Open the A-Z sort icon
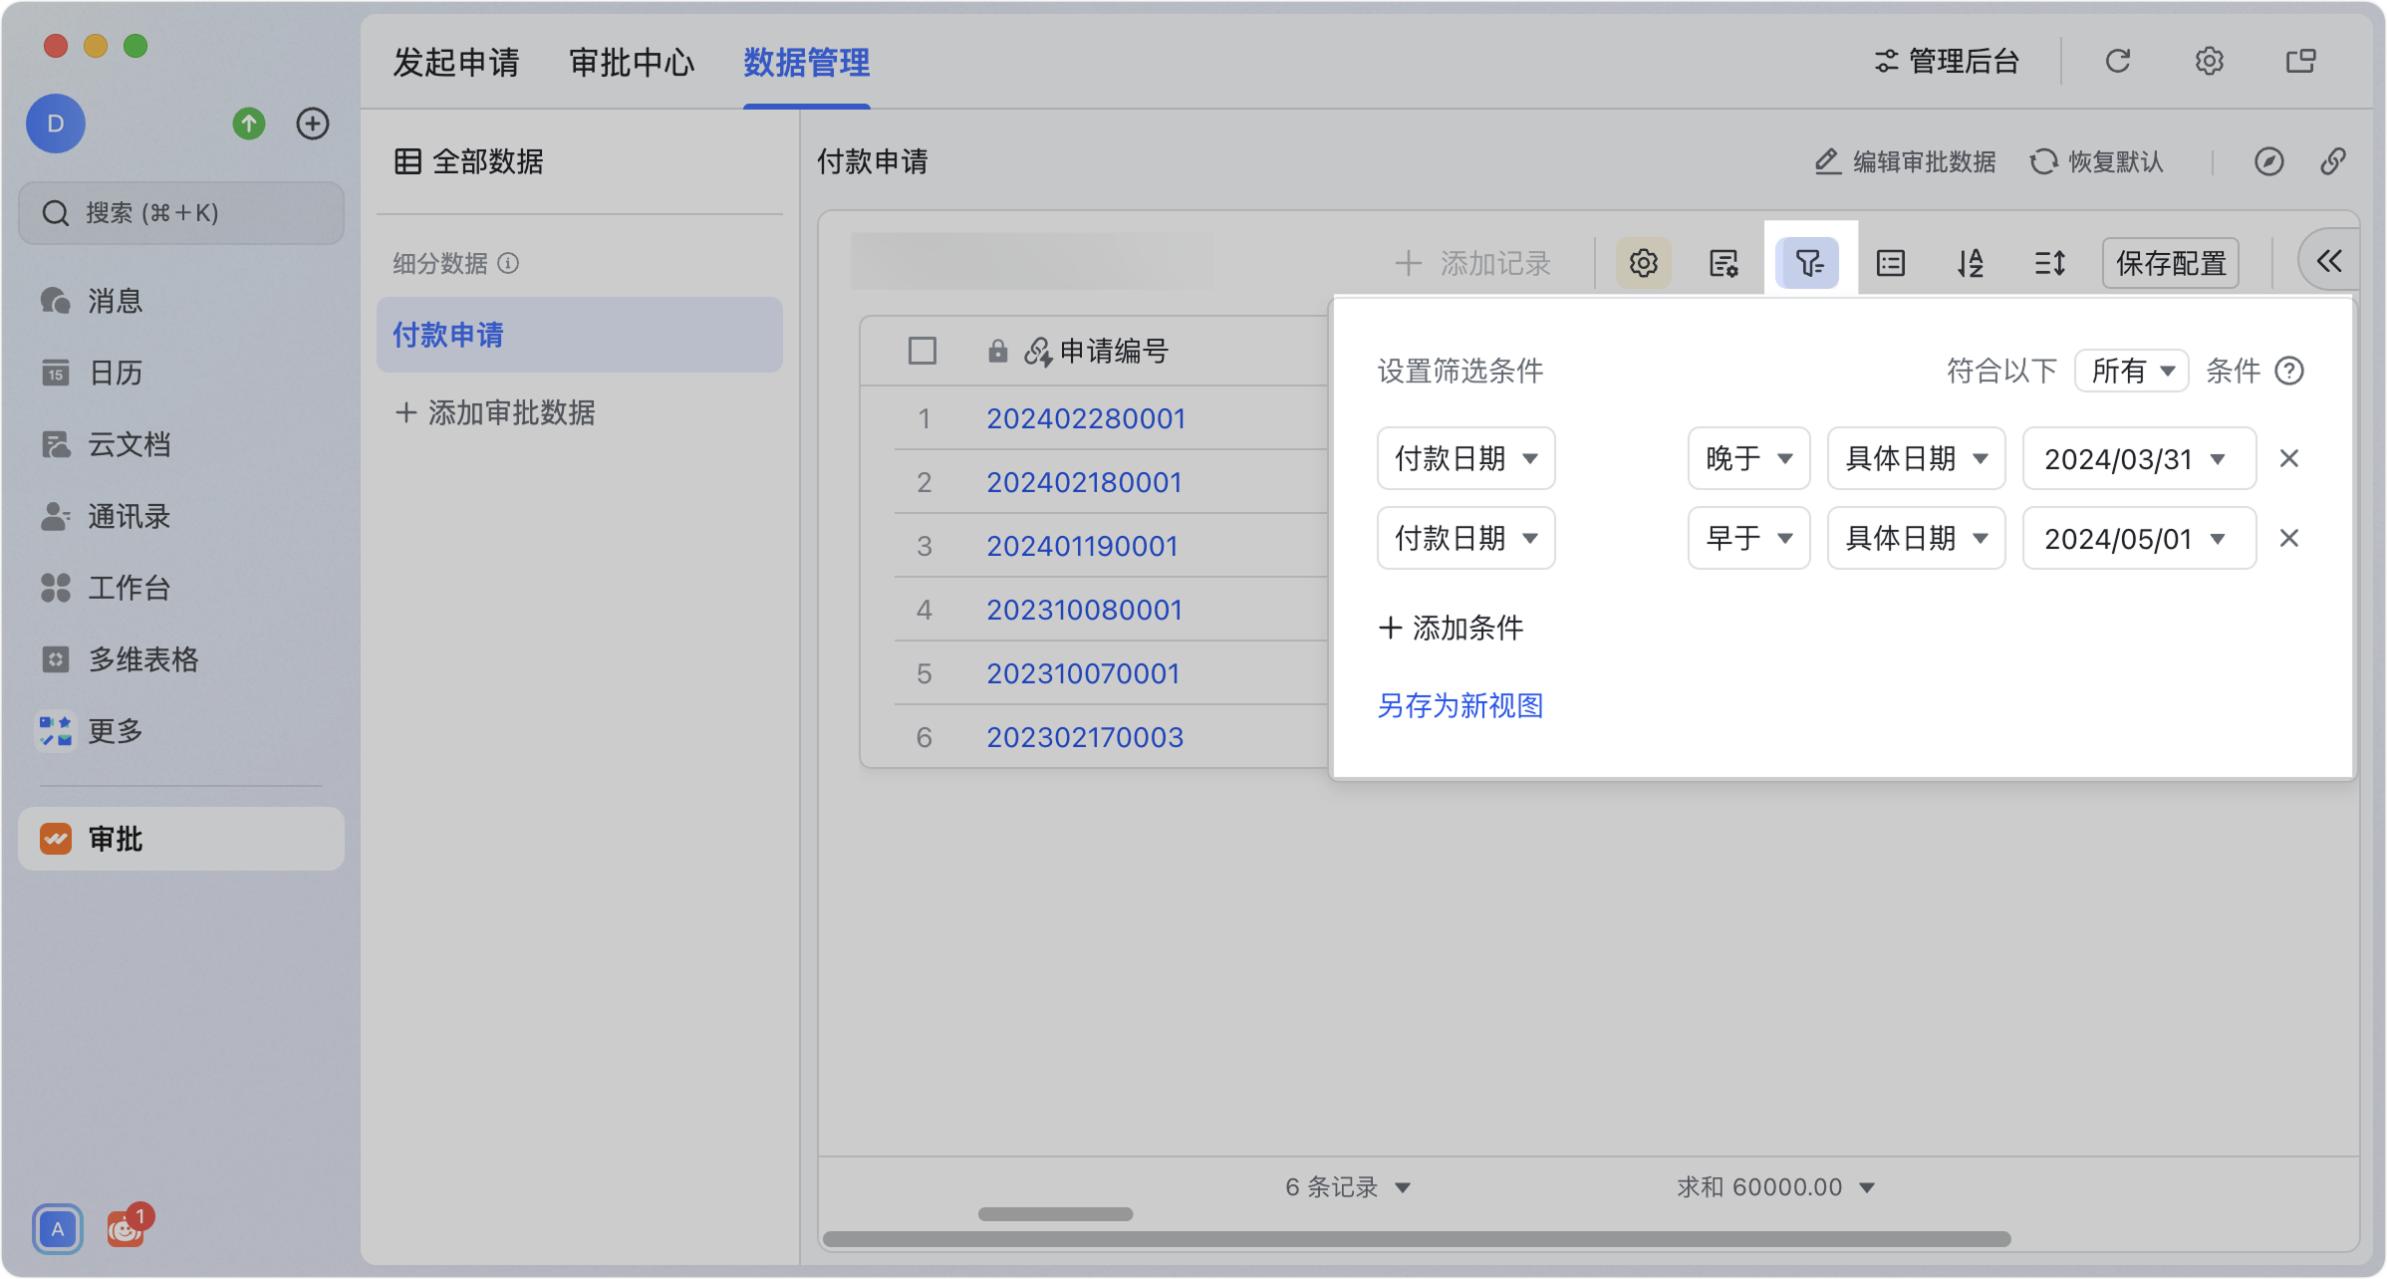Viewport: 2387px width, 1279px height. 1970,263
